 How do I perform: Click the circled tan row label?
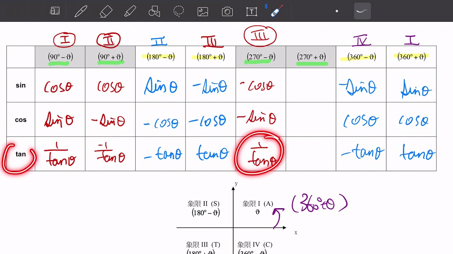20,154
